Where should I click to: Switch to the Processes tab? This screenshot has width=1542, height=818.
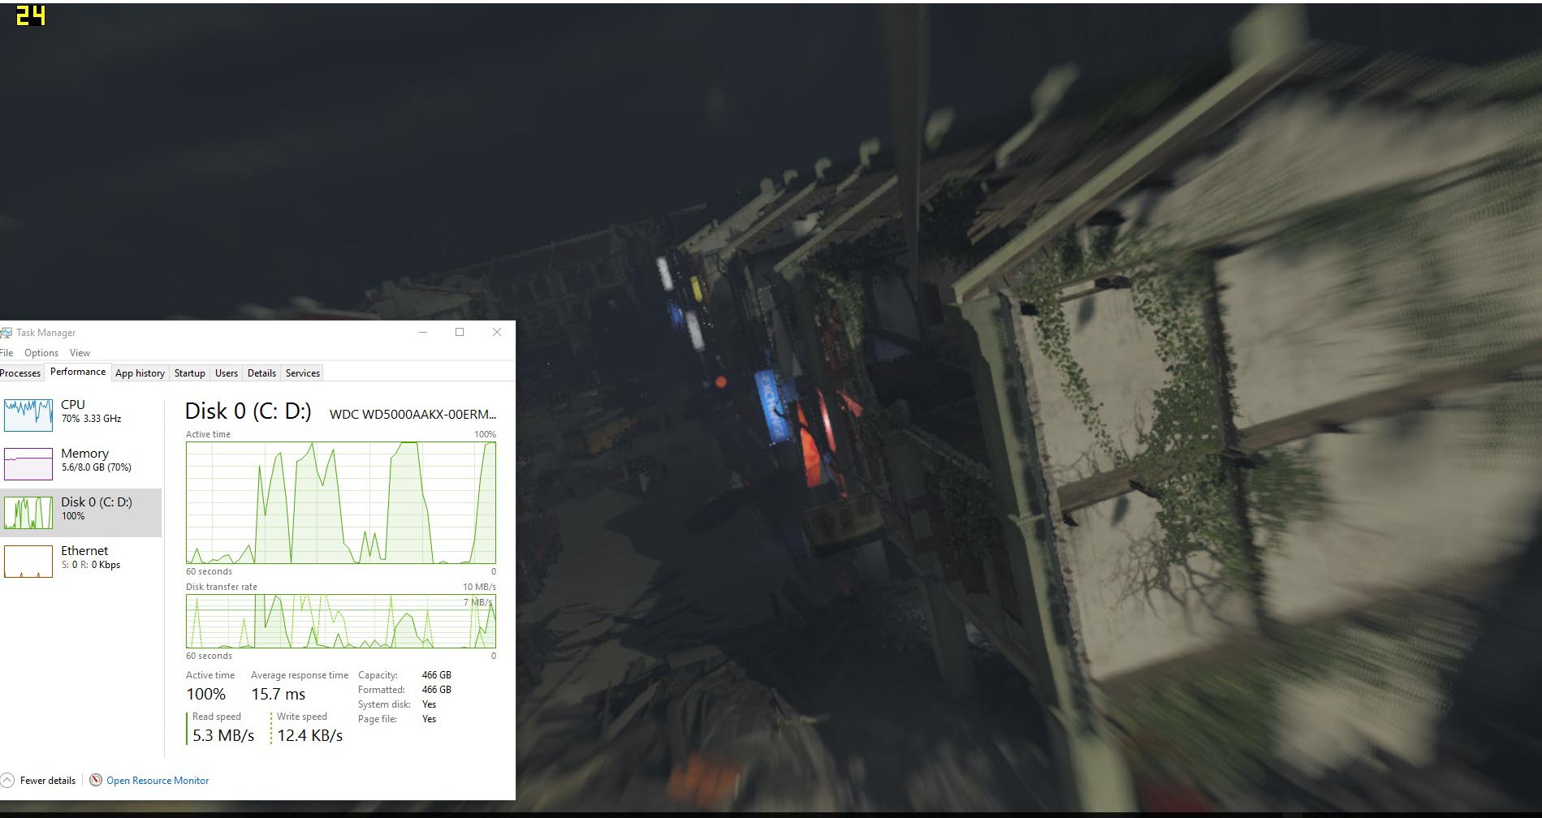click(x=20, y=373)
